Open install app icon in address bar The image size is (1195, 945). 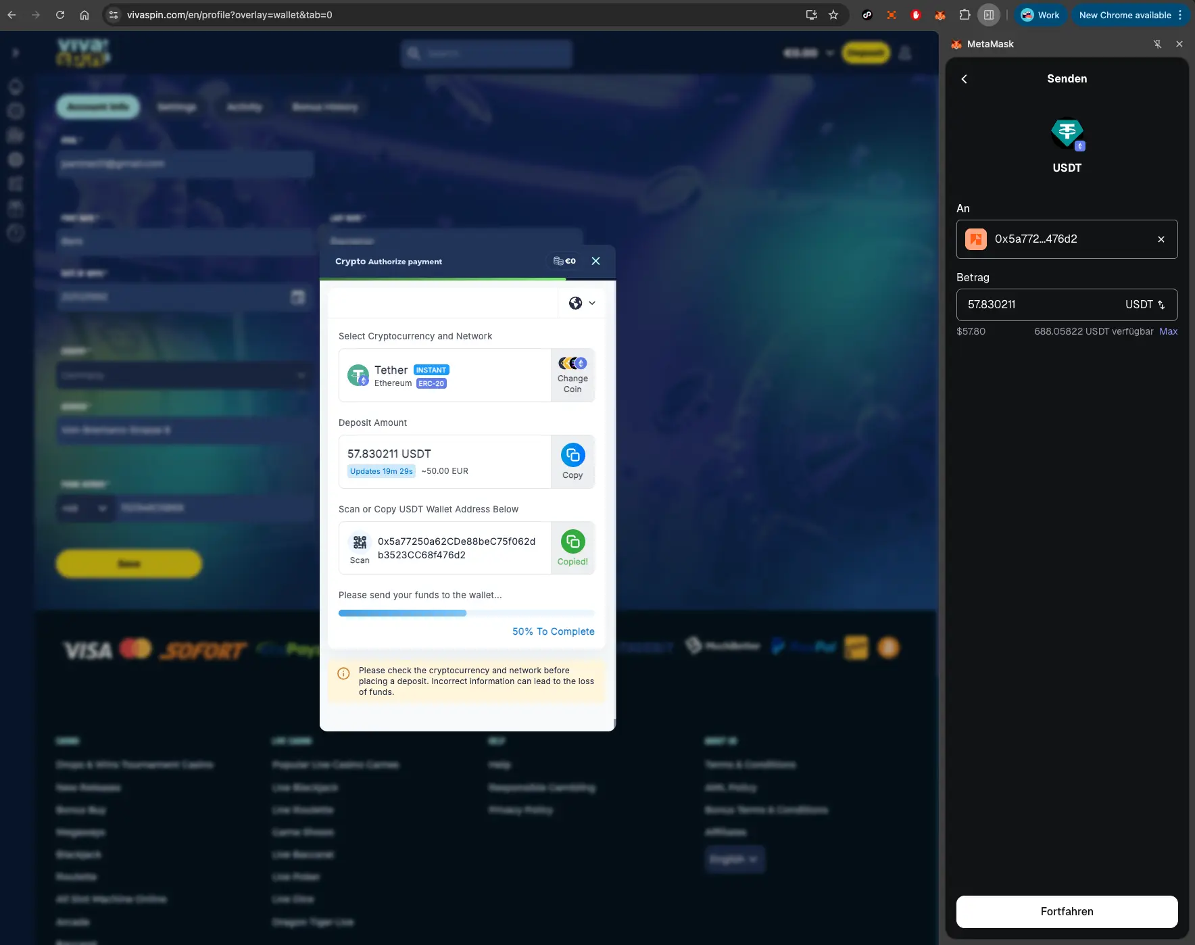coord(811,15)
